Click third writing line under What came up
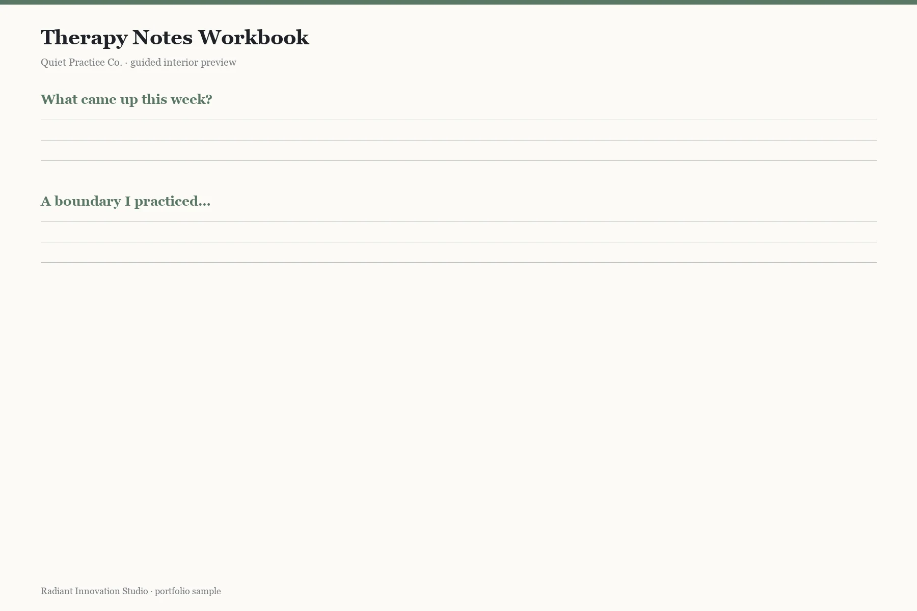The image size is (917, 611). [459, 160]
